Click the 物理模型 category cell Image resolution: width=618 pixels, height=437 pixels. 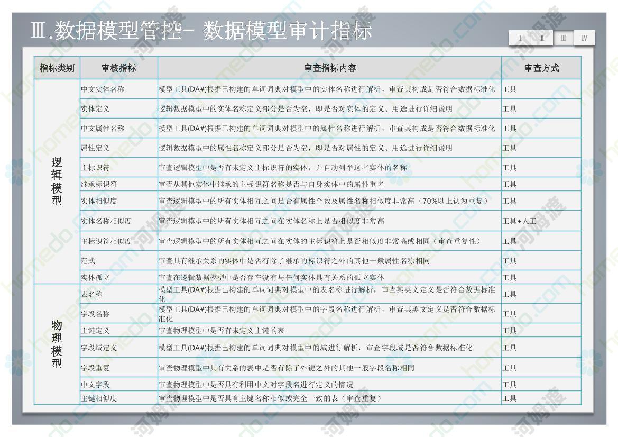pyautogui.click(x=57, y=344)
